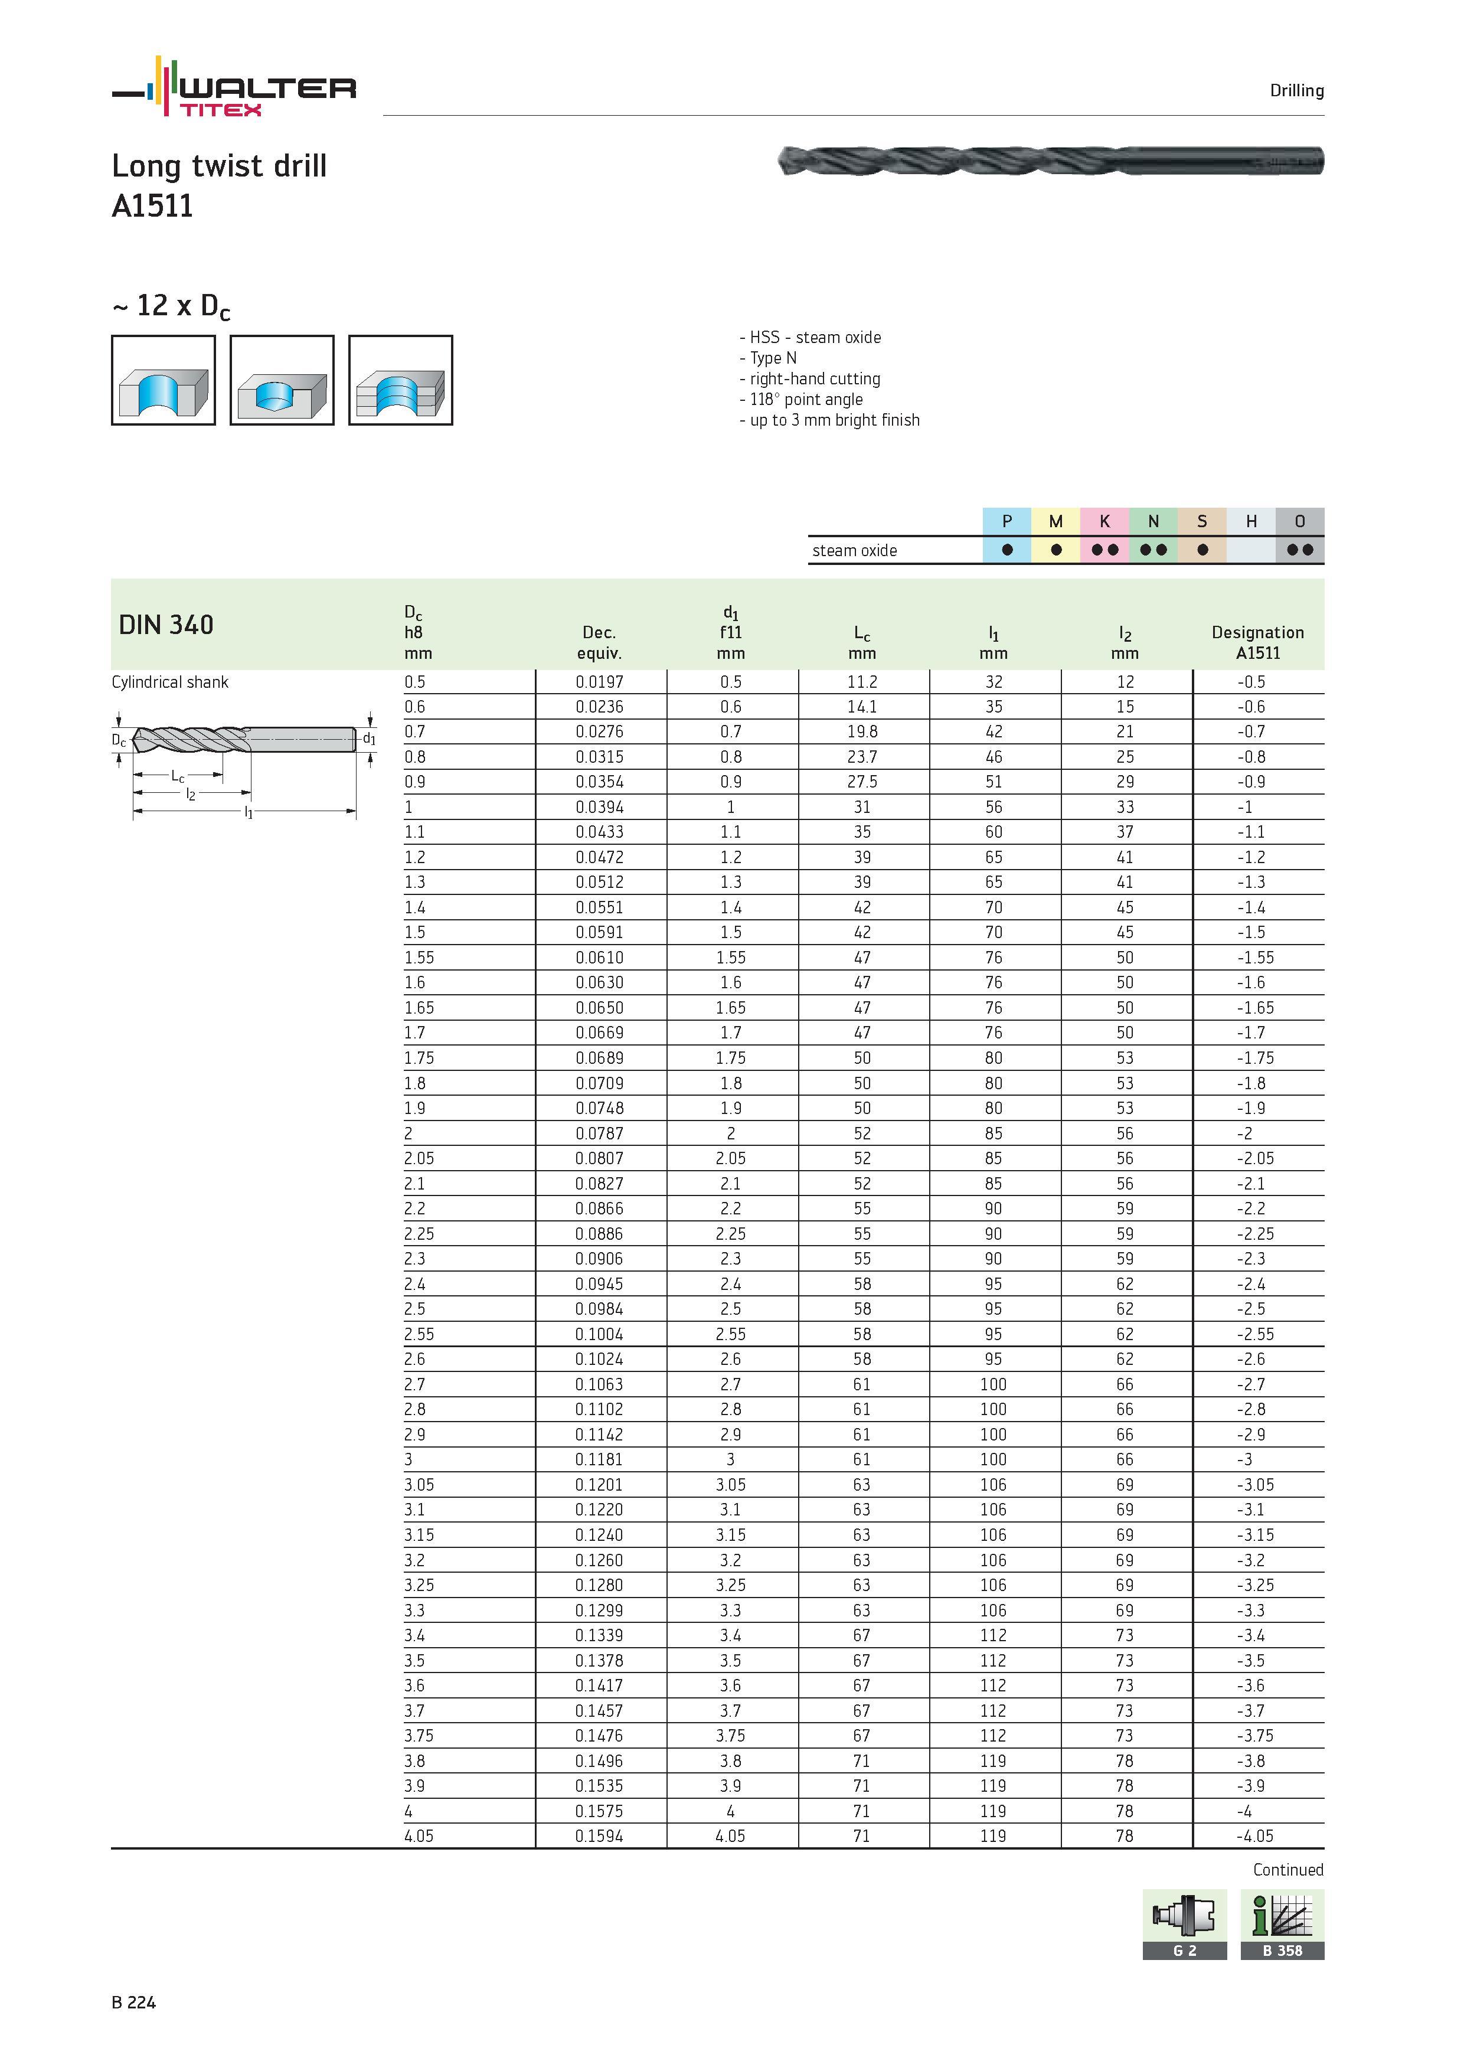The image size is (1464, 2071).
Task: Click the 'B 224' page number
Action: click(133, 2003)
